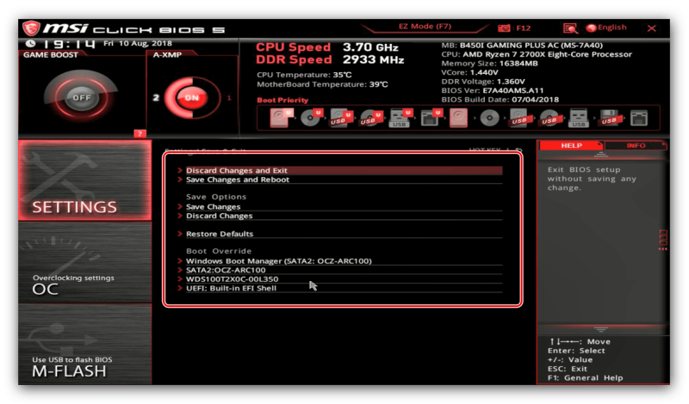This screenshot has width=689, height=404.
Task: Switch to EZ Mode (F7)
Action: point(425,27)
